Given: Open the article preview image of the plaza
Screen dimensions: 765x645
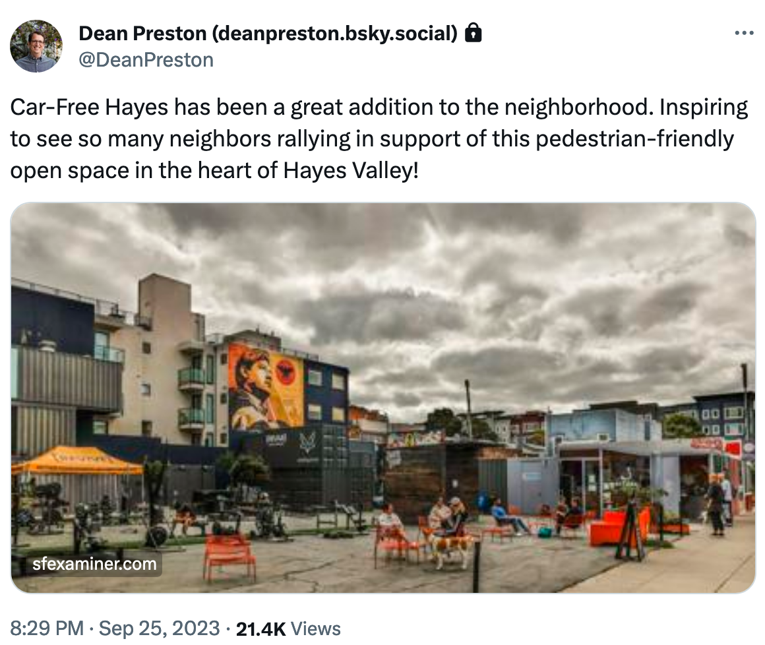Looking at the screenshot, I should [x=383, y=398].
